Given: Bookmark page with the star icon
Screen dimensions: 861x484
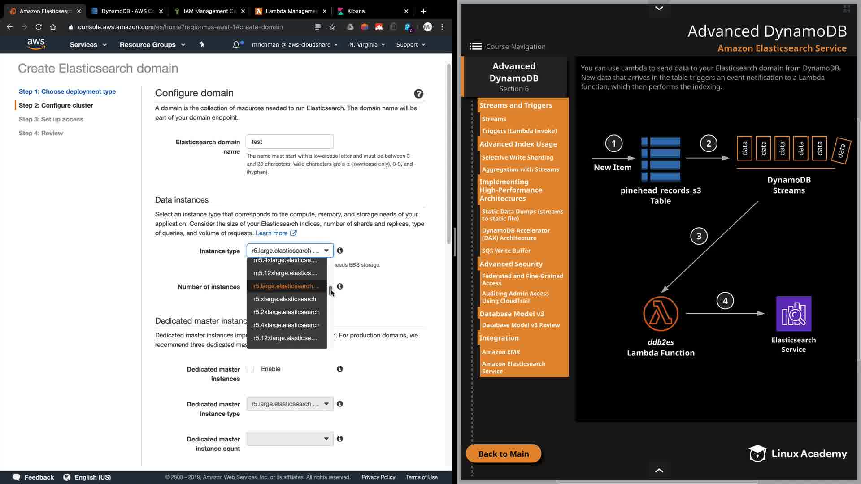Looking at the screenshot, I should [332, 27].
